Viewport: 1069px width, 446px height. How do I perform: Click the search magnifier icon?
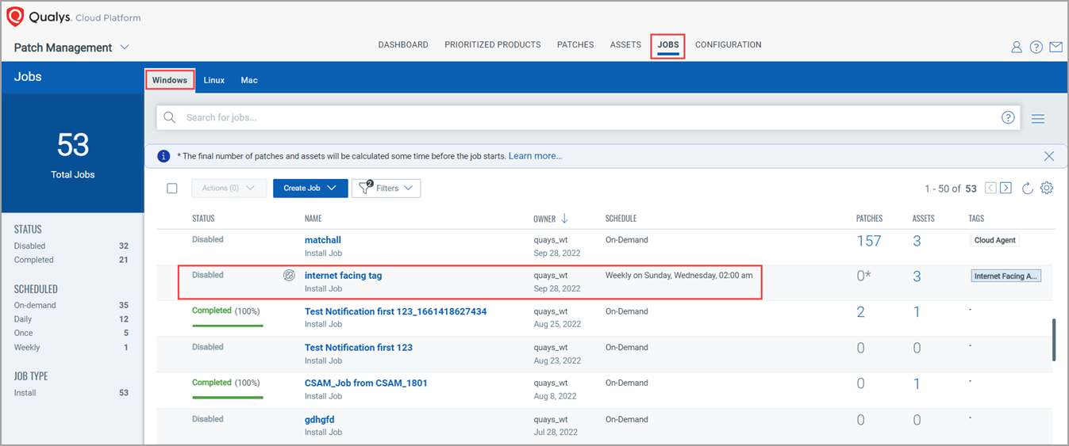coord(170,117)
